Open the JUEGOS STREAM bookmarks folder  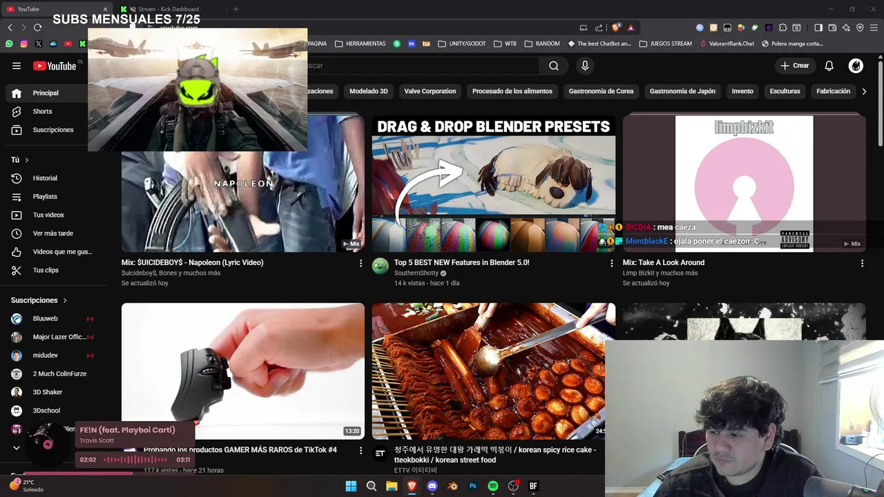pos(666,43)
